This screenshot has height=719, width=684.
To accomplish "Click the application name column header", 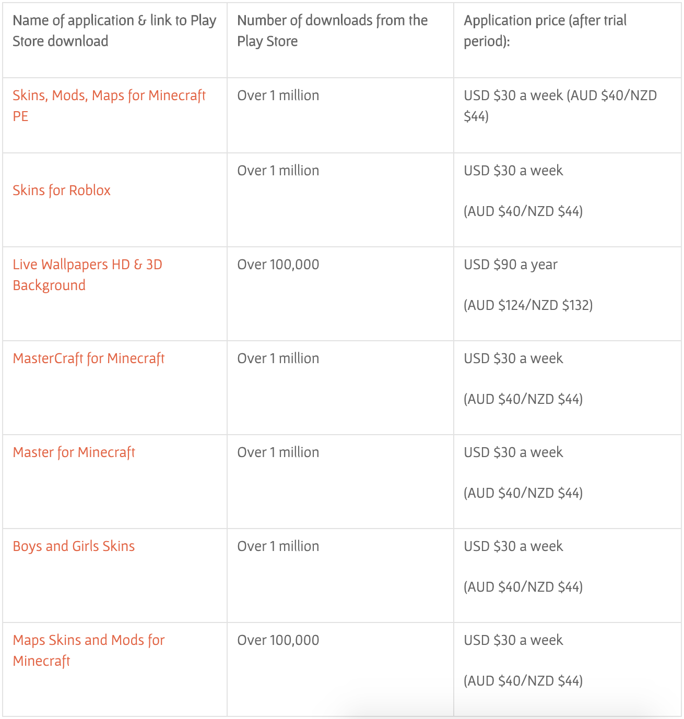I will click(x=114, y=31).
